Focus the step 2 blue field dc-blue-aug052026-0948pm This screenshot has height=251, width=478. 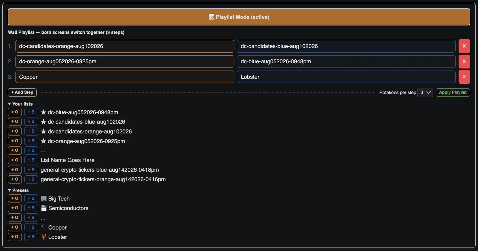point(346,62)
